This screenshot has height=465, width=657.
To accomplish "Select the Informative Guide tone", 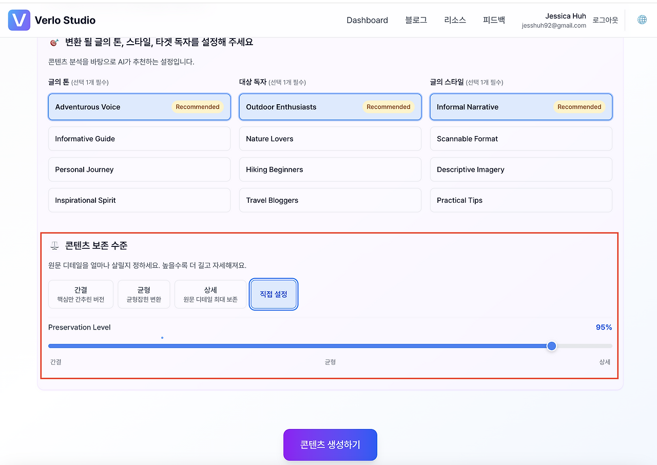I will pos(139,139).
